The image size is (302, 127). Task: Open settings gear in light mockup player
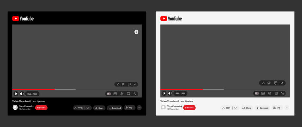pos(270,93)
